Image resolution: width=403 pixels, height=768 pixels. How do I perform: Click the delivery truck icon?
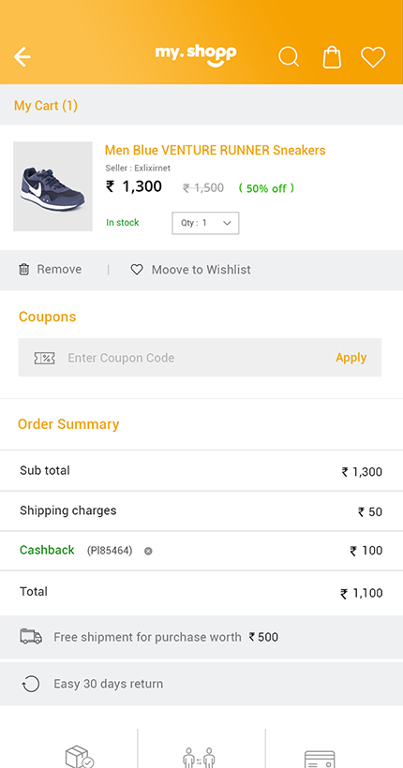click(31, 636)
